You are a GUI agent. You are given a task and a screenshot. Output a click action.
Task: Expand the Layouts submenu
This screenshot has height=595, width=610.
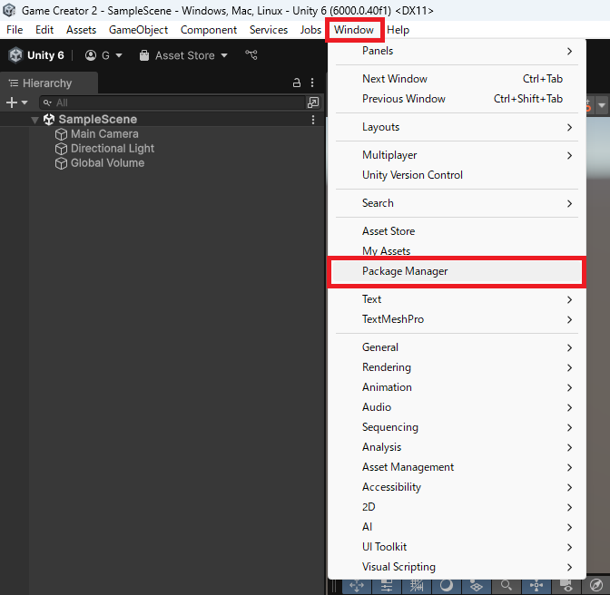tap(457, 127)
